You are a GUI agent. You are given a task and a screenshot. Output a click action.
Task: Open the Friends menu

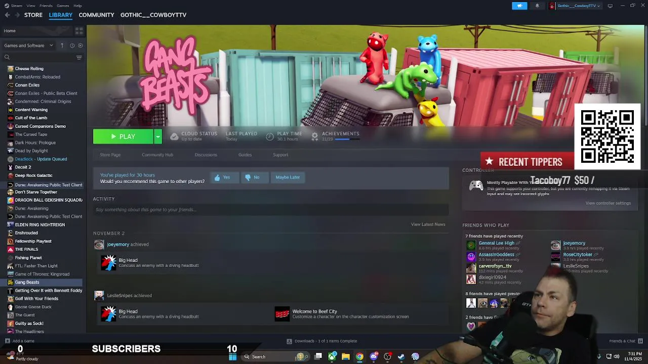click(46, 6)
